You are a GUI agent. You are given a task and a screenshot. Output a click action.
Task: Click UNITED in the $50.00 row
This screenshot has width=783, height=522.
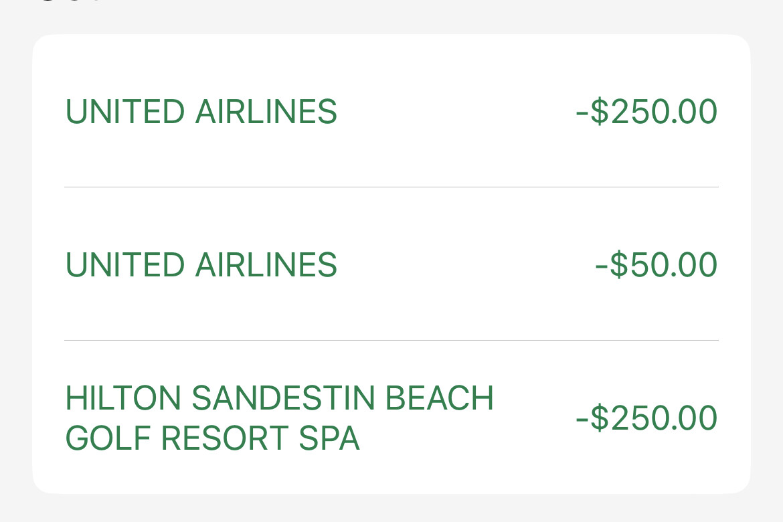pyautogui.click(x=125, y=265)
